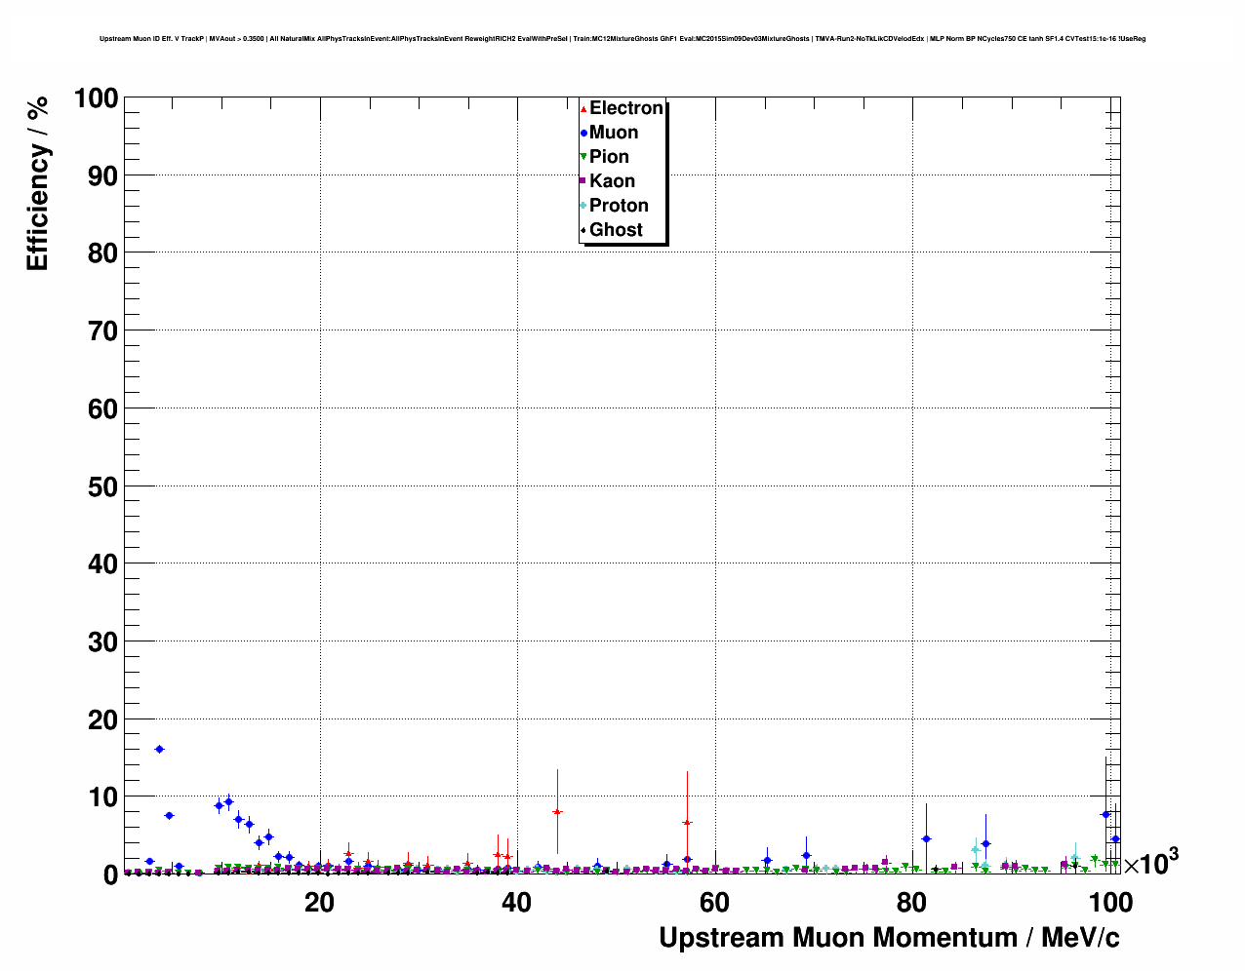Click the cyan Proton legend marker
The image size is (1245, 971).
click(583, 206)
